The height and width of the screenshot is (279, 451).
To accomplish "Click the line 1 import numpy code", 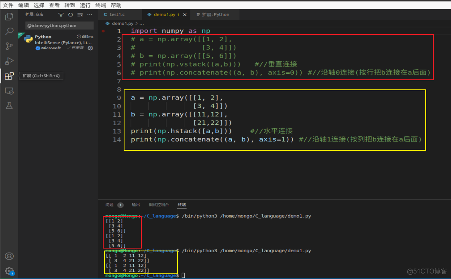I will [x=171, y=31].
